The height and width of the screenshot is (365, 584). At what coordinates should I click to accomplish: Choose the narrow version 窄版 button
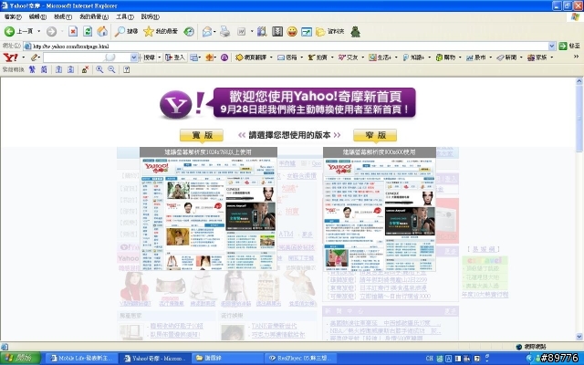(x=375, y=135)
